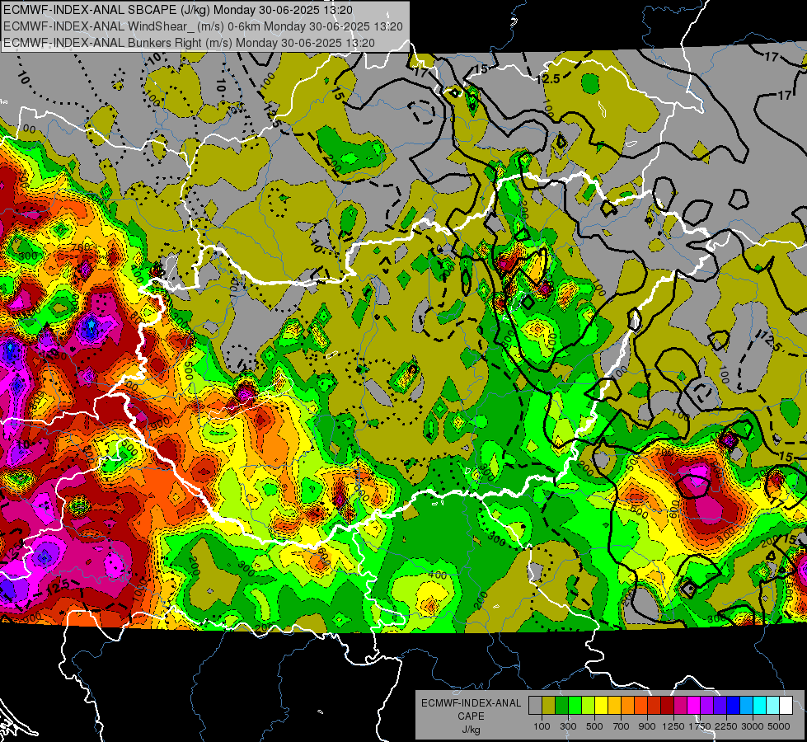The image size is (807, 742).
Task: Click the Bunkers Right (m/s) title line
Action: click(189, 43)
